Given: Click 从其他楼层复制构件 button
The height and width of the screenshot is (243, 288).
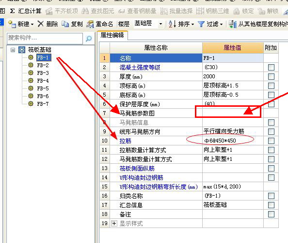Looking at the screenshot, I should [x=258, y=24].
